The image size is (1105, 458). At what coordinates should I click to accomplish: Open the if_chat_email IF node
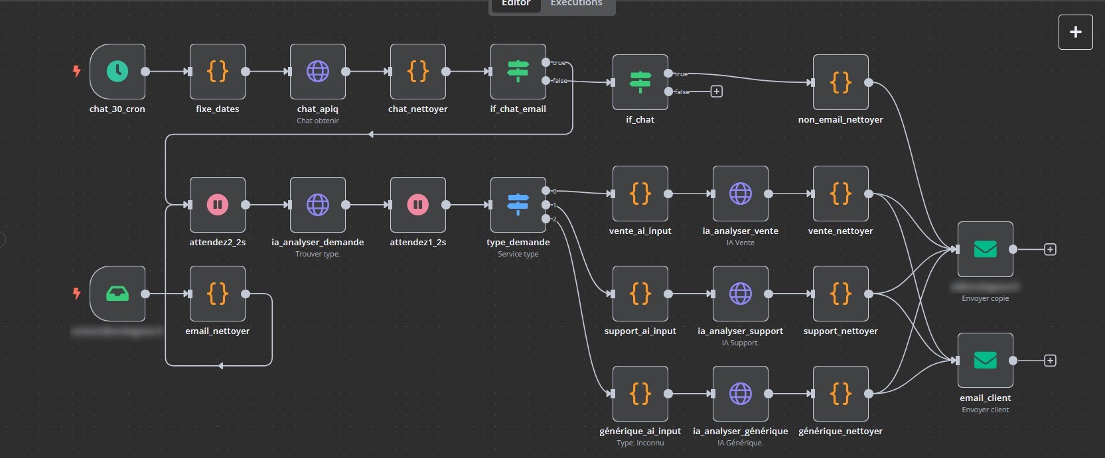[x=518, y=72]
